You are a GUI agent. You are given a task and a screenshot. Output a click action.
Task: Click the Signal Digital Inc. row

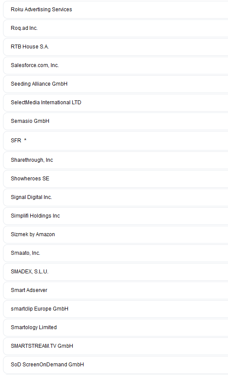click(x=116, y=198)
